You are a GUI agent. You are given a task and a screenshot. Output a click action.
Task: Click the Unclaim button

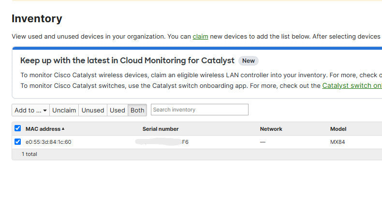64,110
